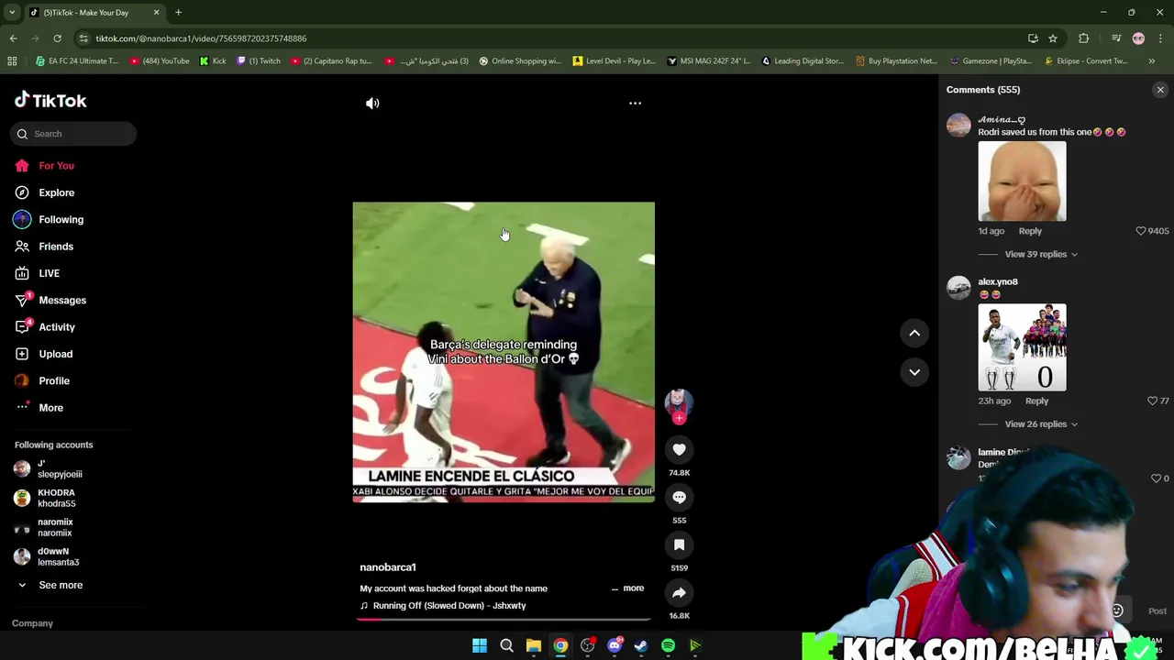Image resolution: width=1174 pixels, height=660 pixels.
Task: Go to next video with down arrow
Action: (914, 372)
